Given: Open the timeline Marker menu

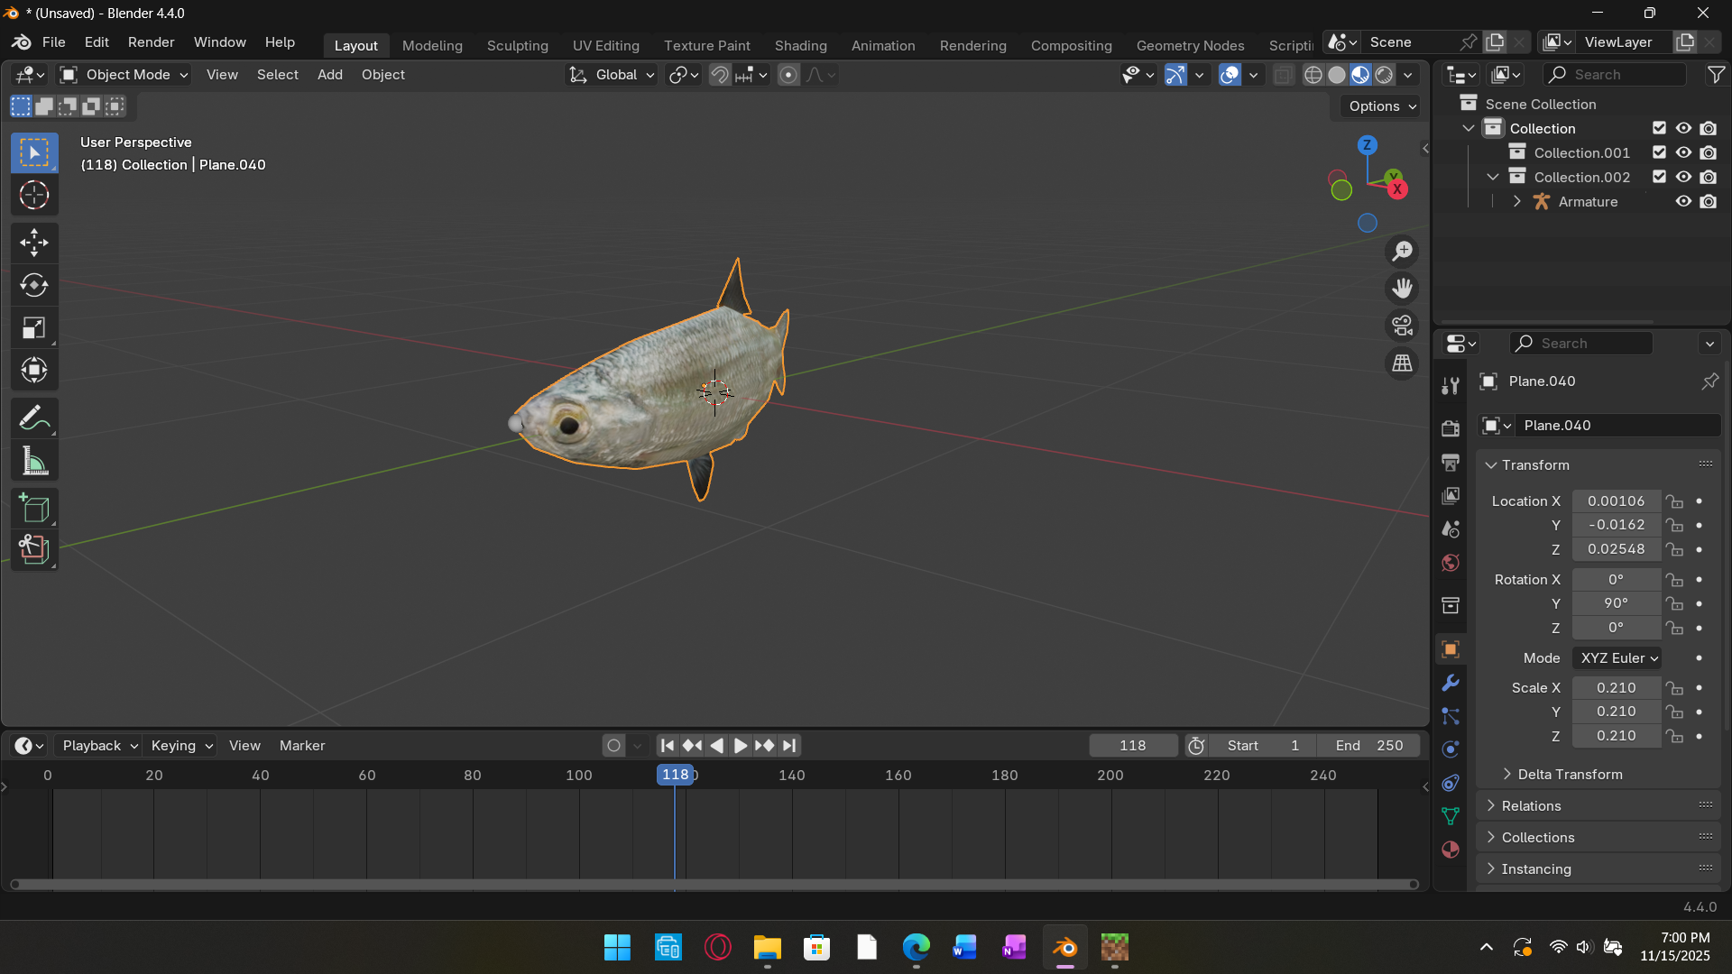Looking at the screenshot, I should point(302,746).
